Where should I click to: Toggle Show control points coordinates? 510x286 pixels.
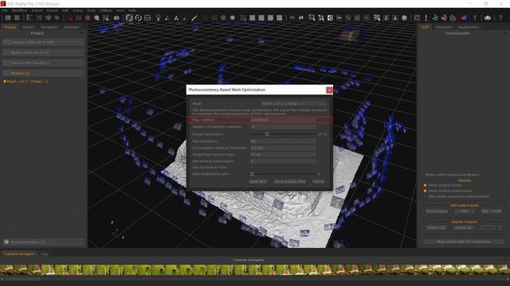[x=422, y=175]
